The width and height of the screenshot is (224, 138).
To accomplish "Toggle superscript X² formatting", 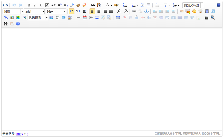I will point(60,5).
